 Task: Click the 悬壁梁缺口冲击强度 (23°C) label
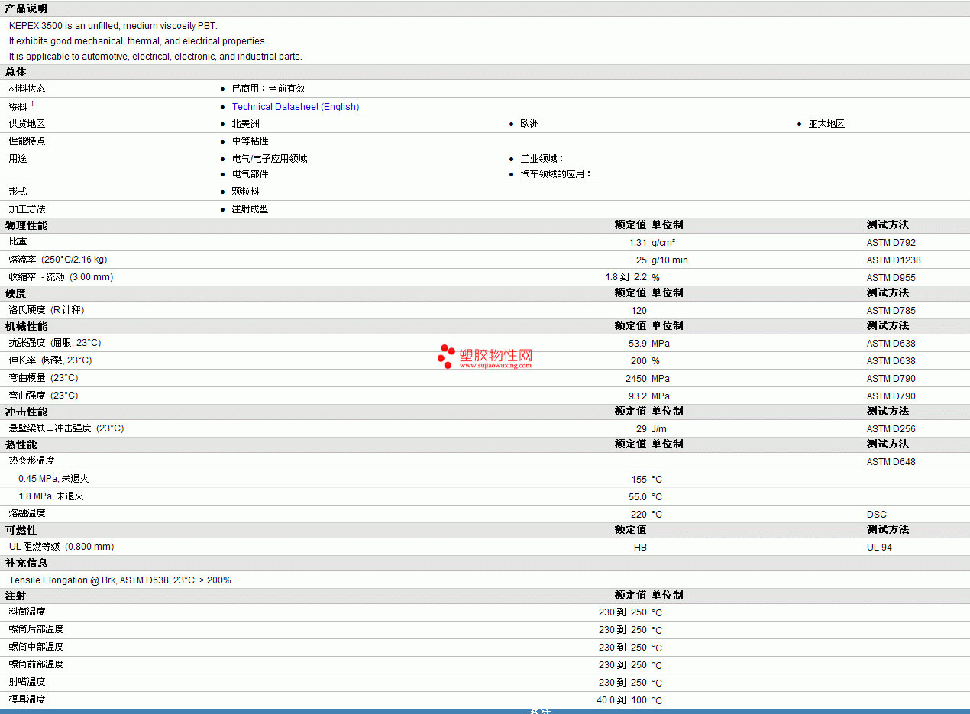pyautogui.click(x=66, y=428)
